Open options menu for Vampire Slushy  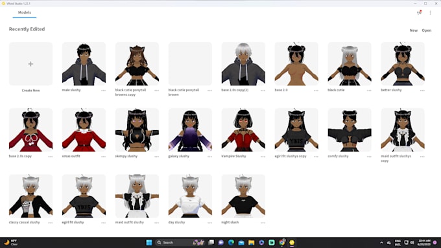(x=263, y=157)
